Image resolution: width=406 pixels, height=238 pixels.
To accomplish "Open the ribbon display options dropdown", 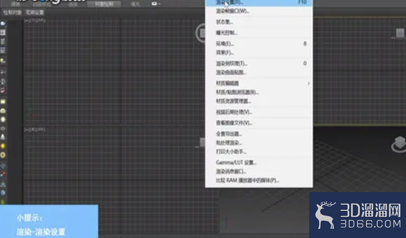I will [156, 3].
